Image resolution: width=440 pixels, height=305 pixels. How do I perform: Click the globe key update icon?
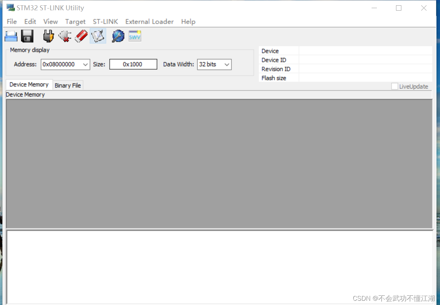(118, 36)
